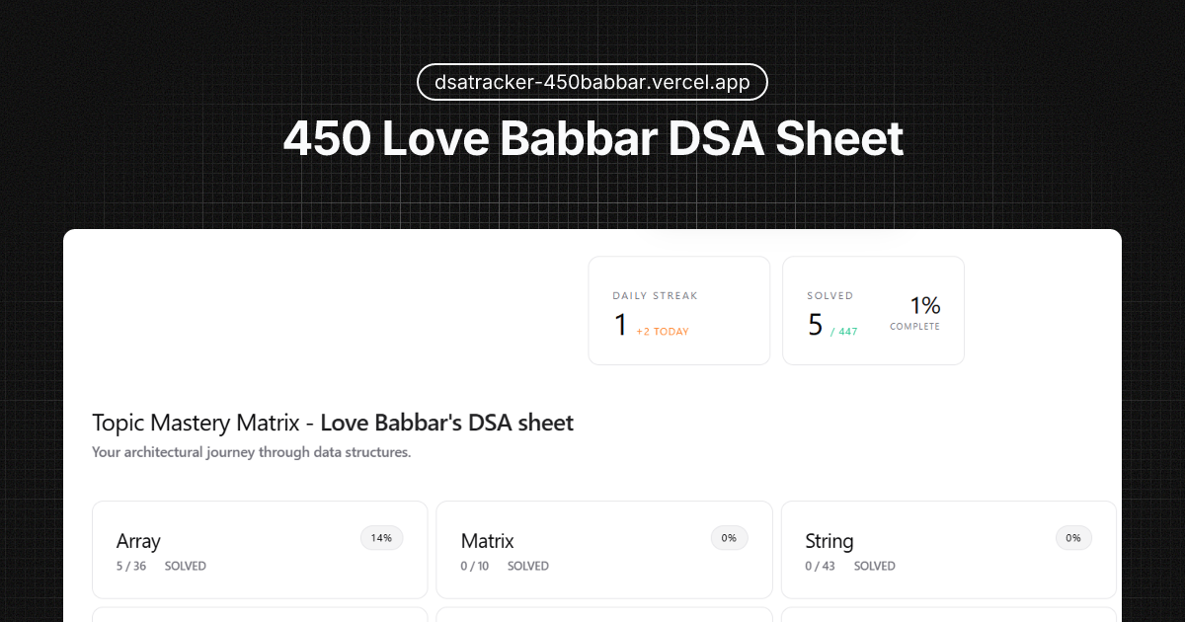
Task: Open the Matrix topic card
Action: click(604, 549)
